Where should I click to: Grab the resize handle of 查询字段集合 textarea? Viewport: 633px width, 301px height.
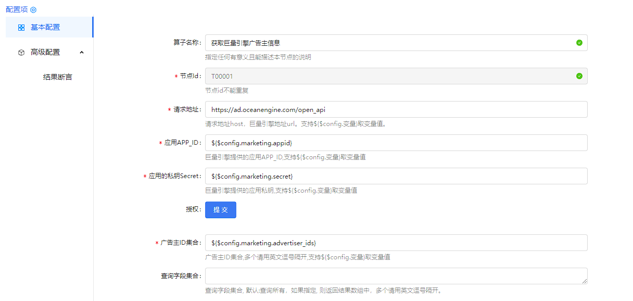click(x=585, y=281)
